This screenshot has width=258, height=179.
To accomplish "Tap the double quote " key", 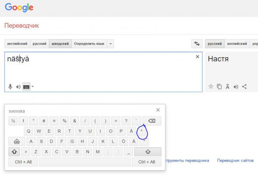I will [x=33, y=121].
